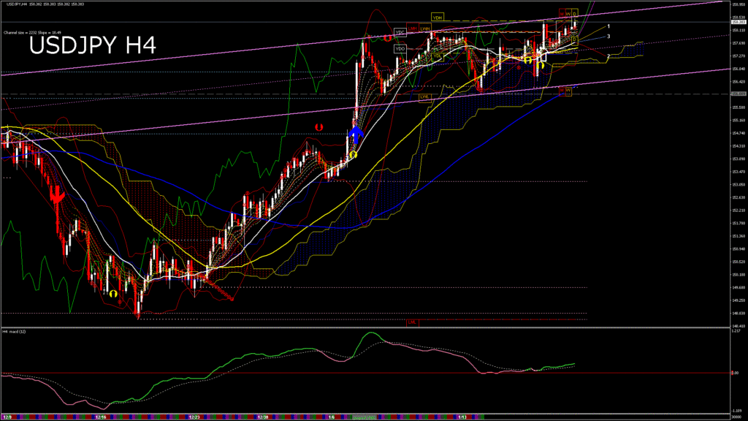748x421 pixels.
Task: Click the 12/23 date on time axis
Action: 194,417
